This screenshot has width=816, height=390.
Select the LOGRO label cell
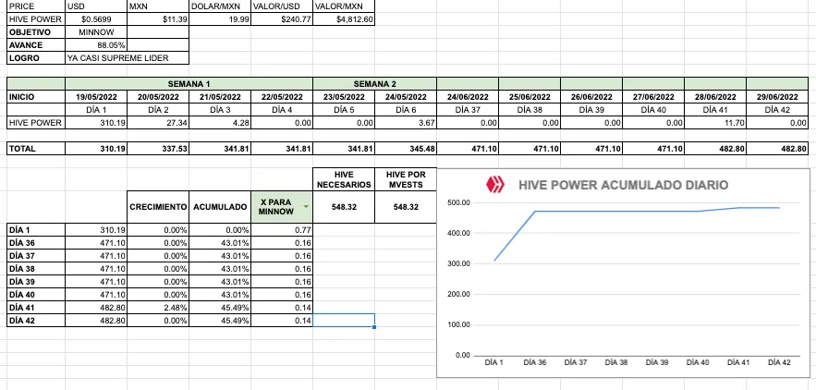point(36,58)
